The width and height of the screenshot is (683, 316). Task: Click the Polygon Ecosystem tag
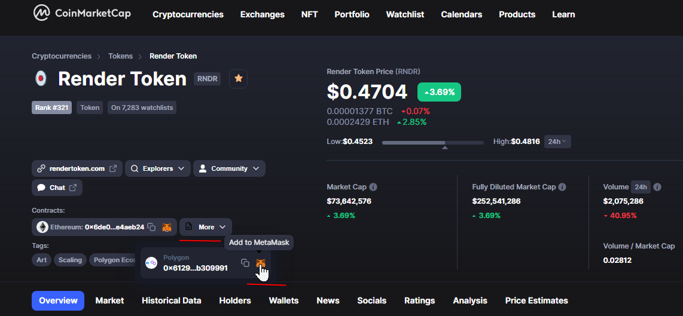coord(114,260)
